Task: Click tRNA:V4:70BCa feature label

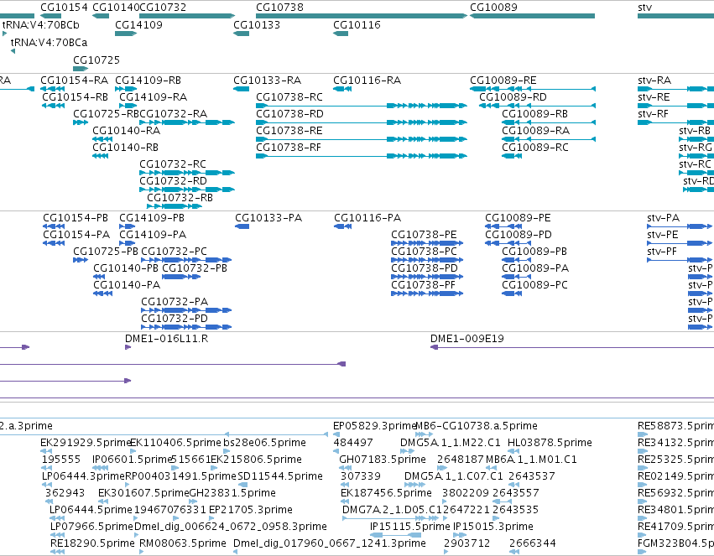Action: pos(49,42)
